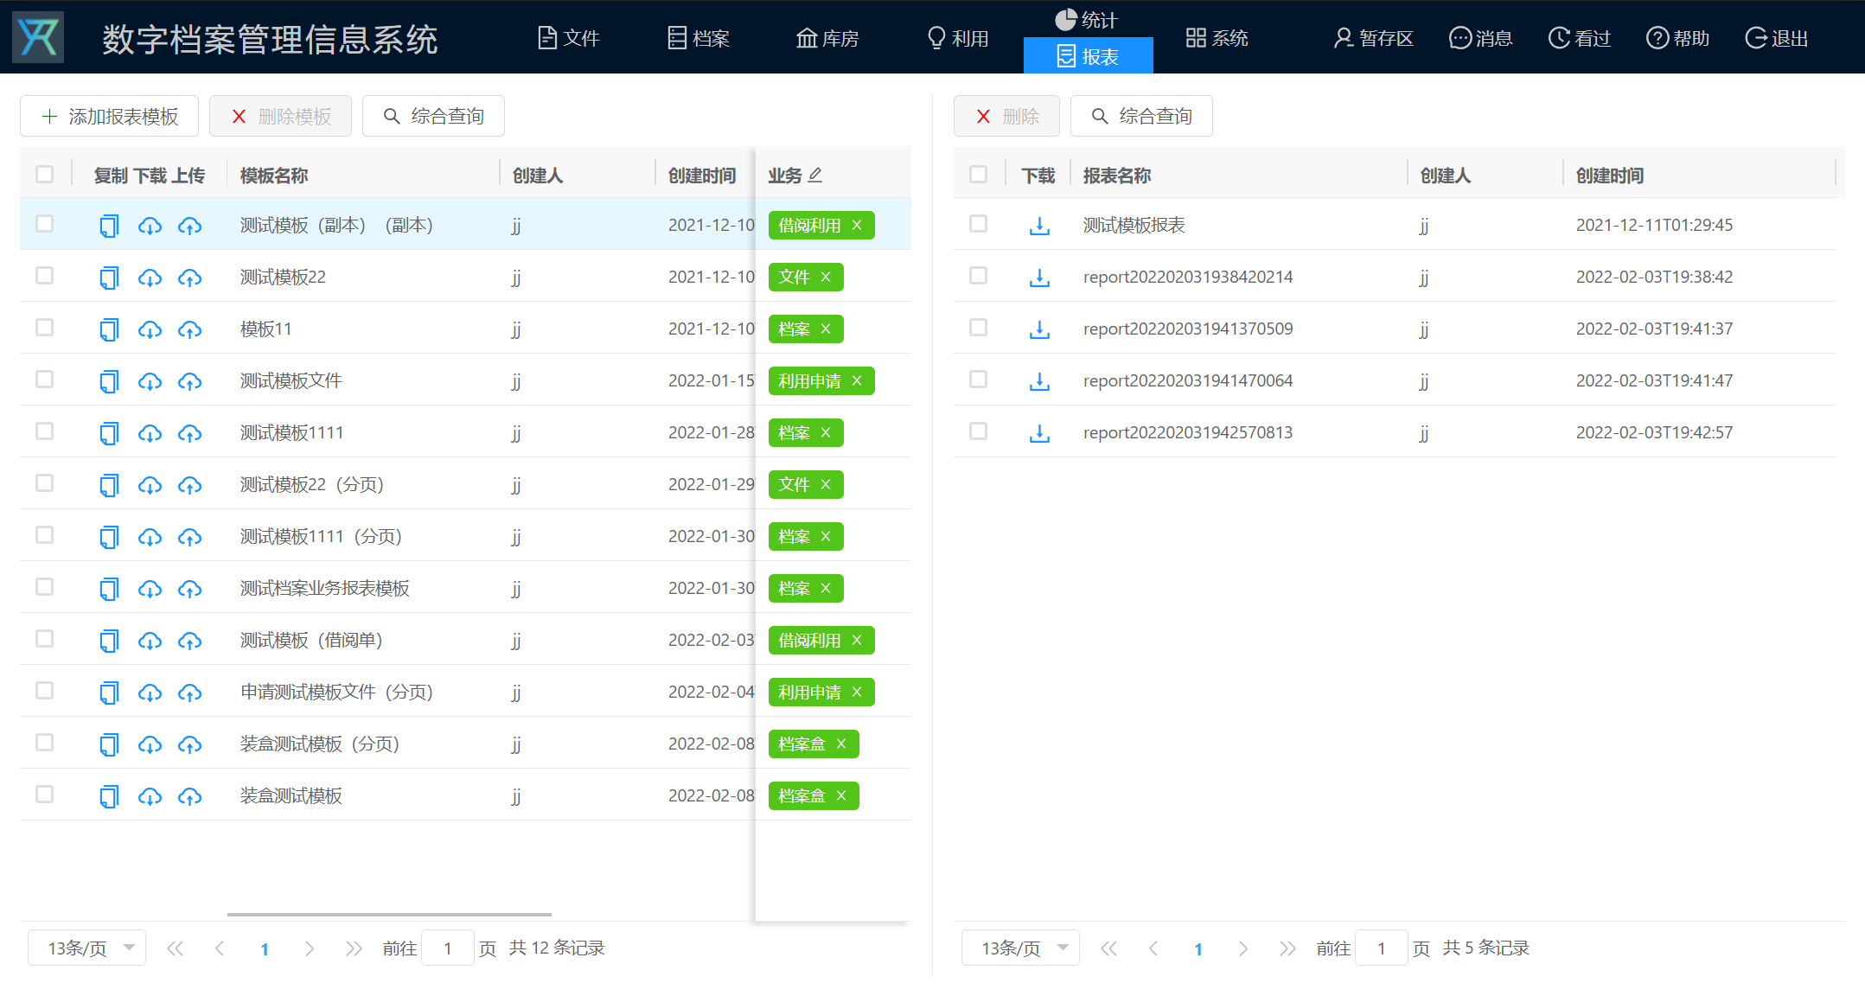This screenshot has width=1865, height=996.
Task: Click 添加报表模板 button
Action: pyautogui.click(x=110, y=116)
